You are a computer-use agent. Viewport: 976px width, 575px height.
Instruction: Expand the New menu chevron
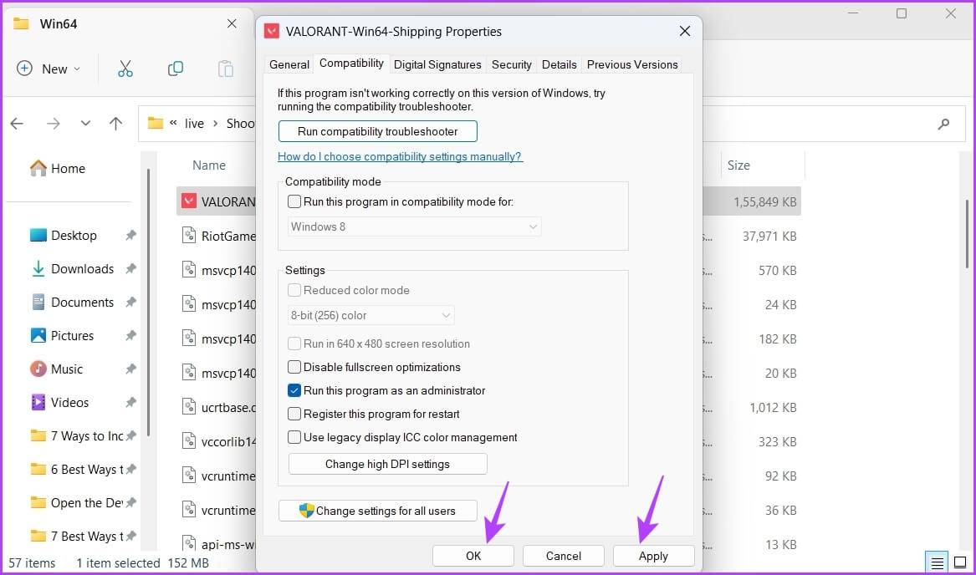pos(77,69)
